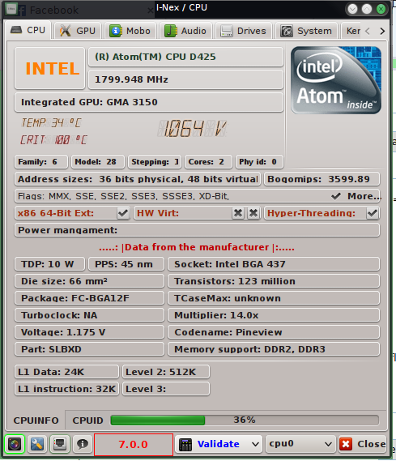This screenshot has width=396, height=461.
Task: Switch to the Ker tab
Action: 351,31
